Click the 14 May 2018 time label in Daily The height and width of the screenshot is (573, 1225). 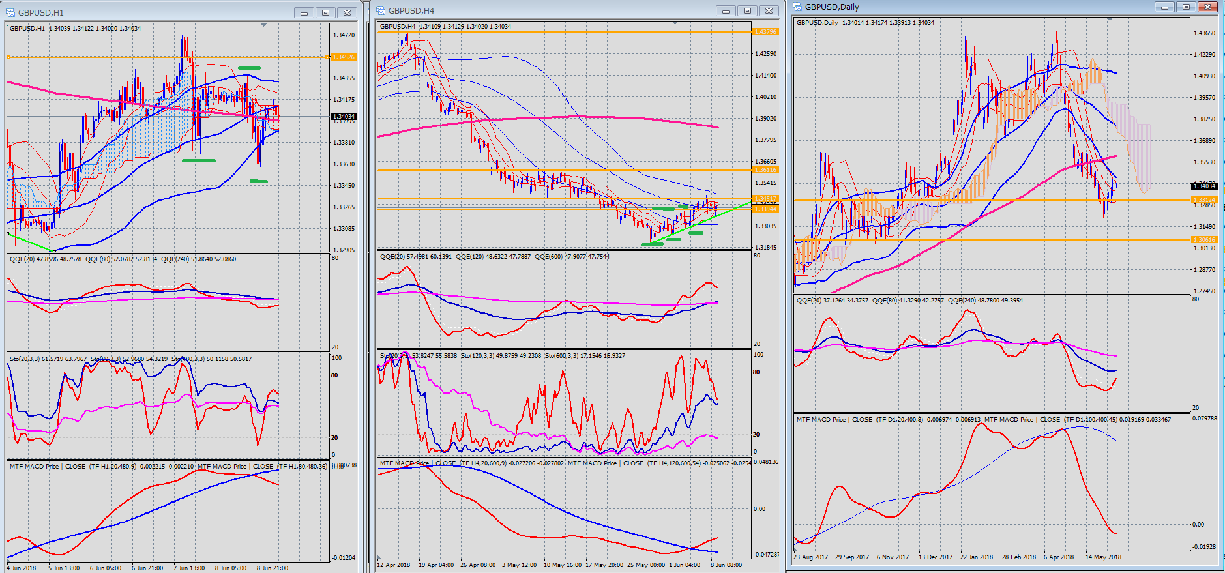(1103, 557)
